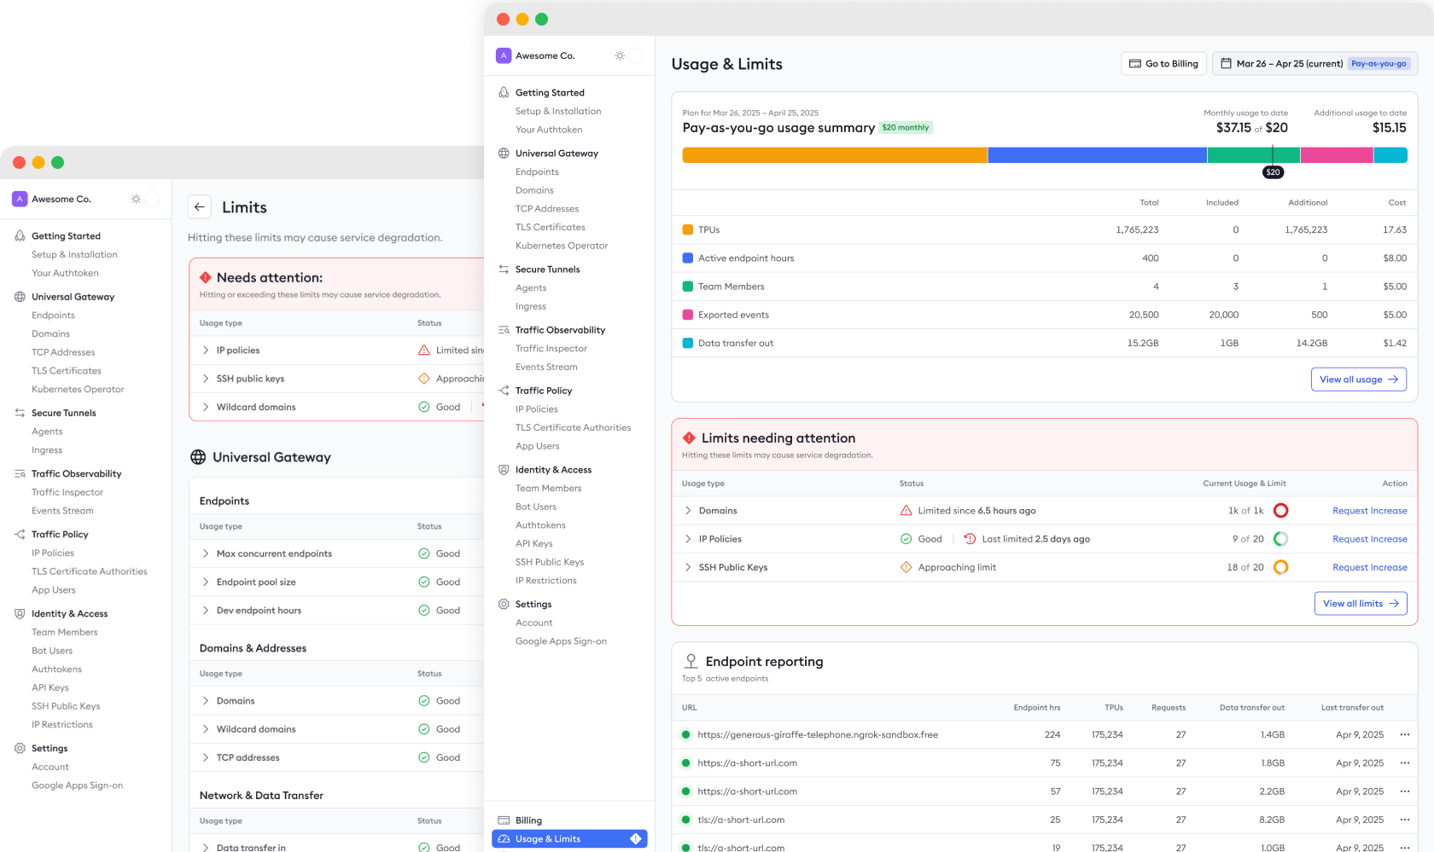Click Go to Billing button

tap(1163, 64)
